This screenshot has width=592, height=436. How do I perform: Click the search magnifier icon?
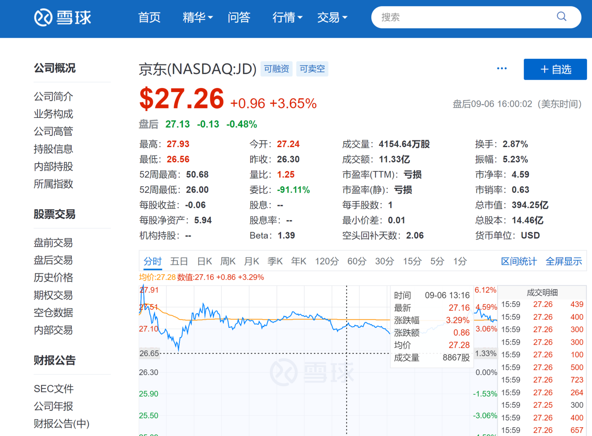562,17
